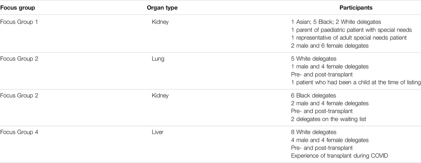The height and width of the screenshot is (163, 421).
Task: Click "1 patient who had been a child" line
Action: 356,82
